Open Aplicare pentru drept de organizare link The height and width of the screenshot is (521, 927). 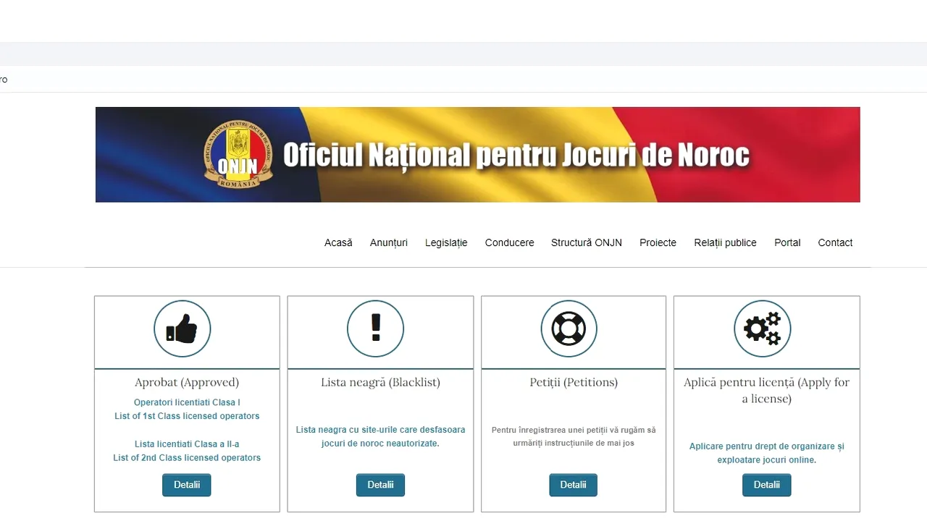pyautogui.click(x=766, y=453)
